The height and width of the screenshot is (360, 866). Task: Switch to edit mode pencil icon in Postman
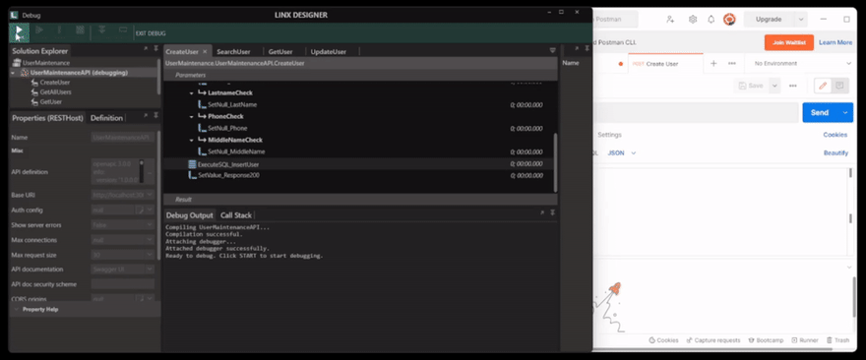[823, 86]
